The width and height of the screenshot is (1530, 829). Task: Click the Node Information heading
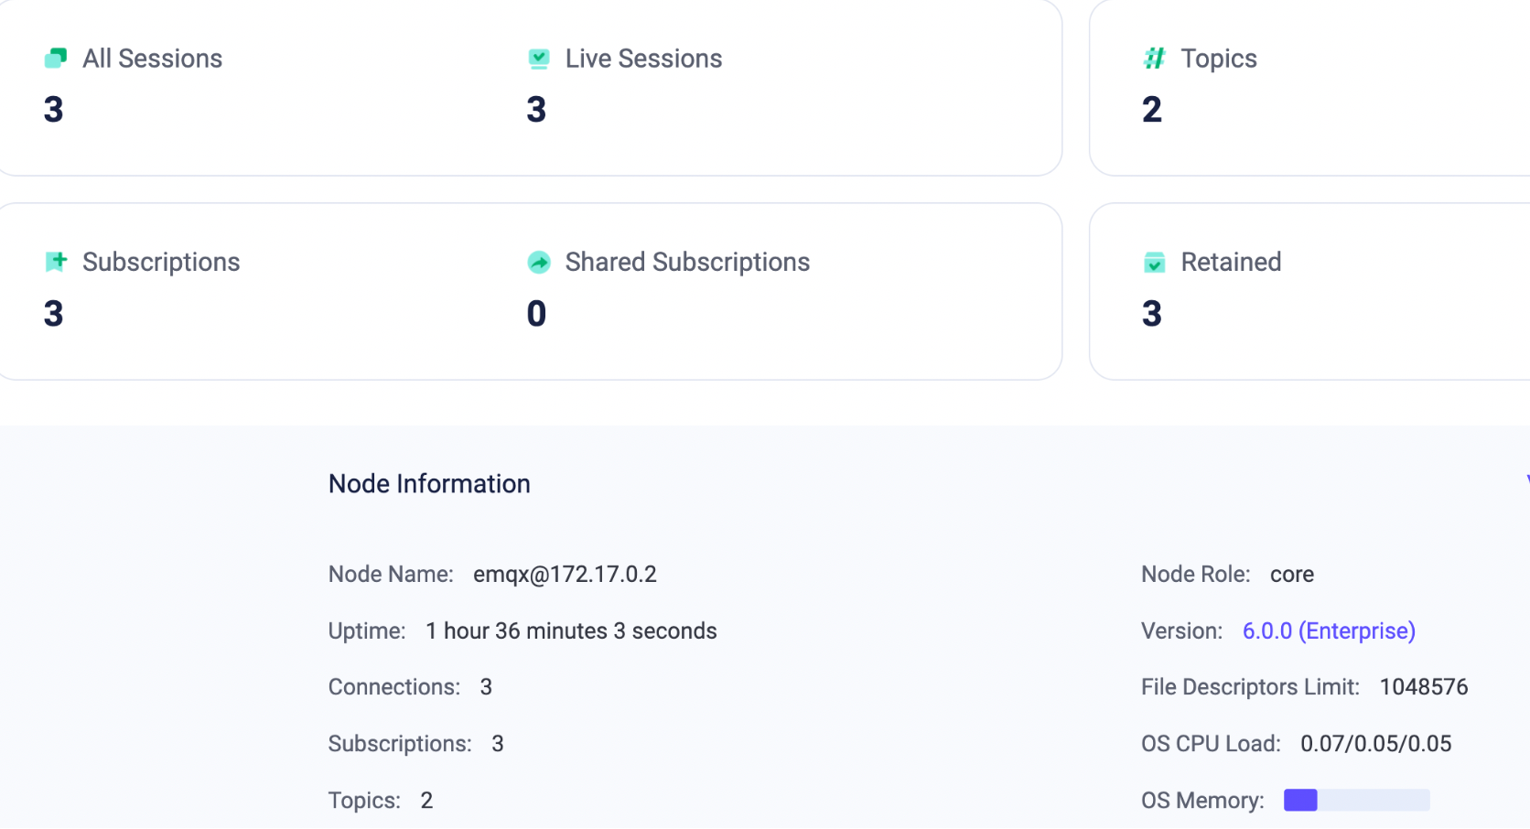tap(429, 483)
